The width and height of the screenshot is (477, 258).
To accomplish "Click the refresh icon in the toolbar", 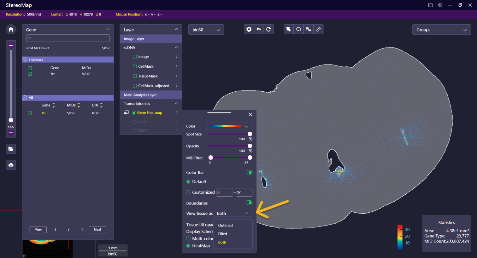I will point(268,29).
